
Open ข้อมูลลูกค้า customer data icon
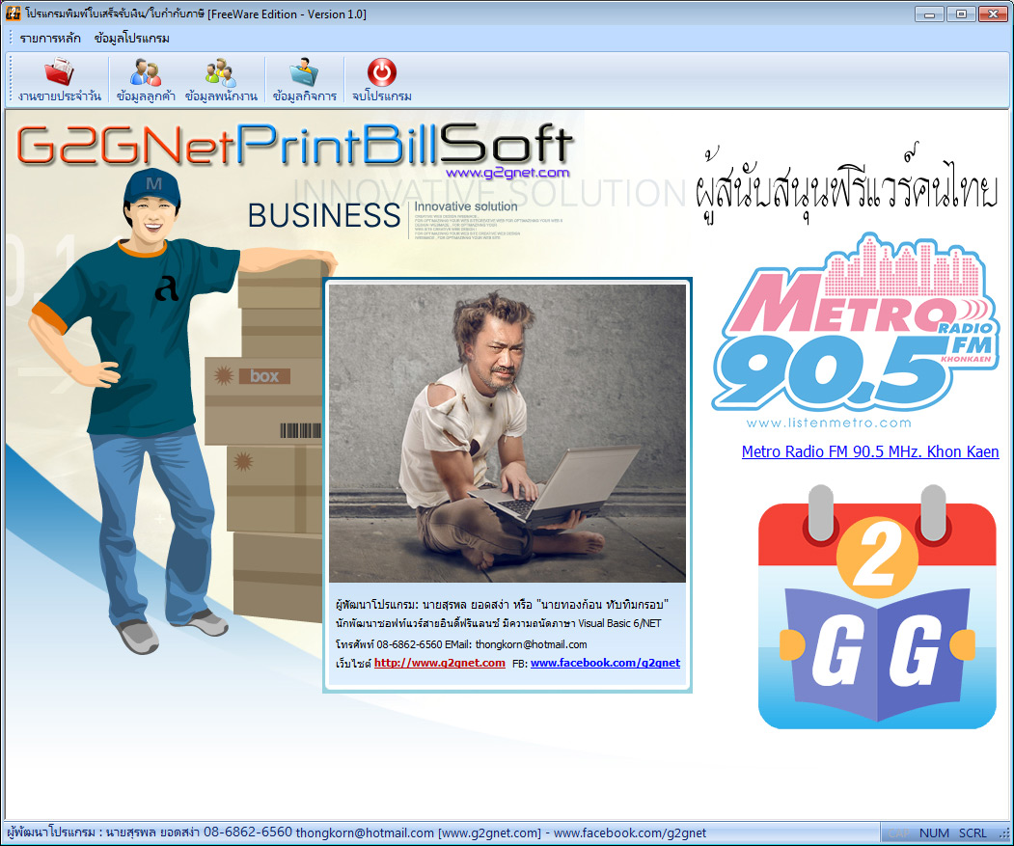coord(146,80)
